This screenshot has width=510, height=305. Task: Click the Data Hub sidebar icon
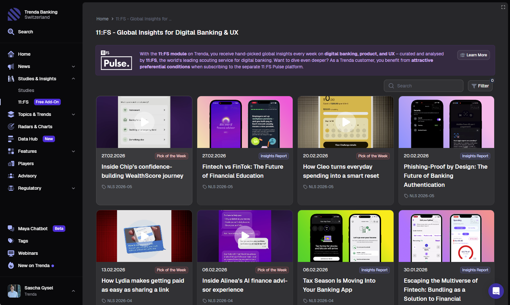(x=11, y=139)
